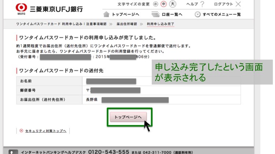The height and width of the screenshot is (154, 275).
Task: Click heading ワンタイムパスワードカードの送付先
Action: [x=61, y=71]
